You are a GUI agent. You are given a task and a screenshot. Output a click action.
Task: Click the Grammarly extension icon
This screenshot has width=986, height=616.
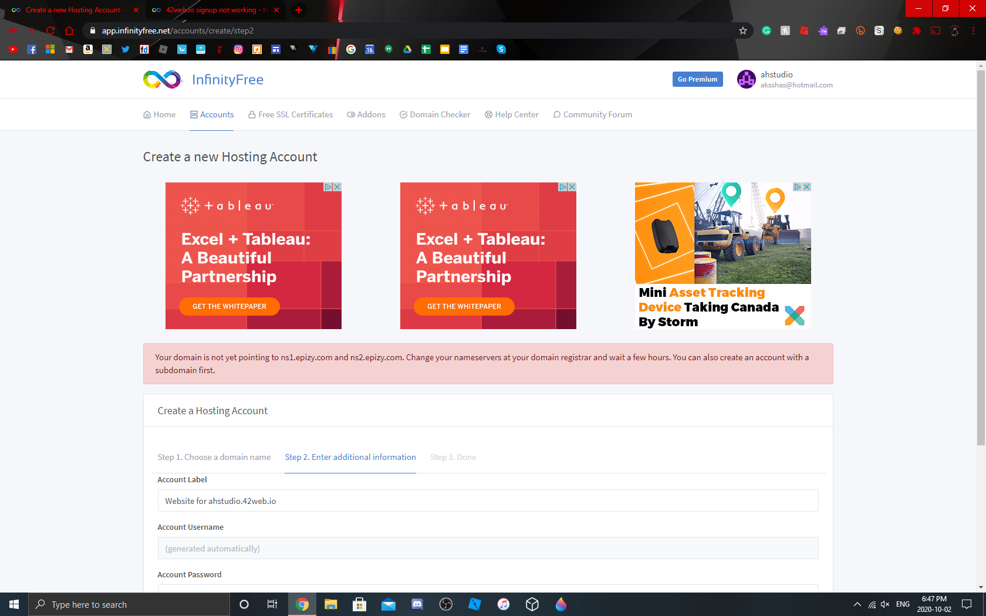[x=766, y=31]
